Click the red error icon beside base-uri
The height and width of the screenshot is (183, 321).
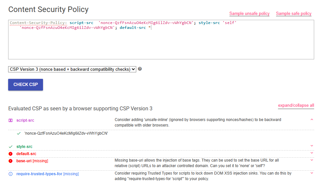10,161
